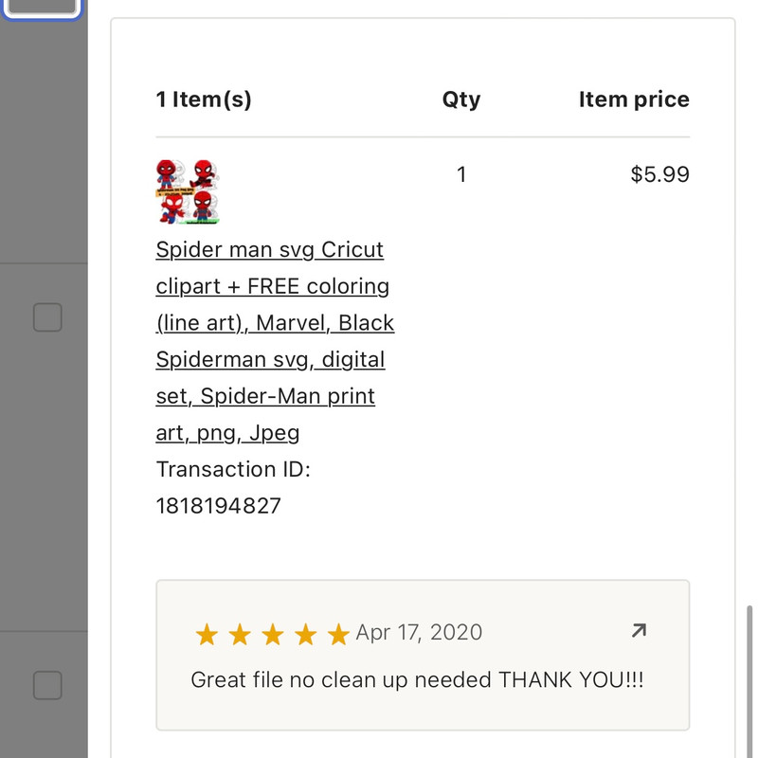The width and height of the screenshot is (758, 758).
Task: Click the third review star
Action: 273,634
